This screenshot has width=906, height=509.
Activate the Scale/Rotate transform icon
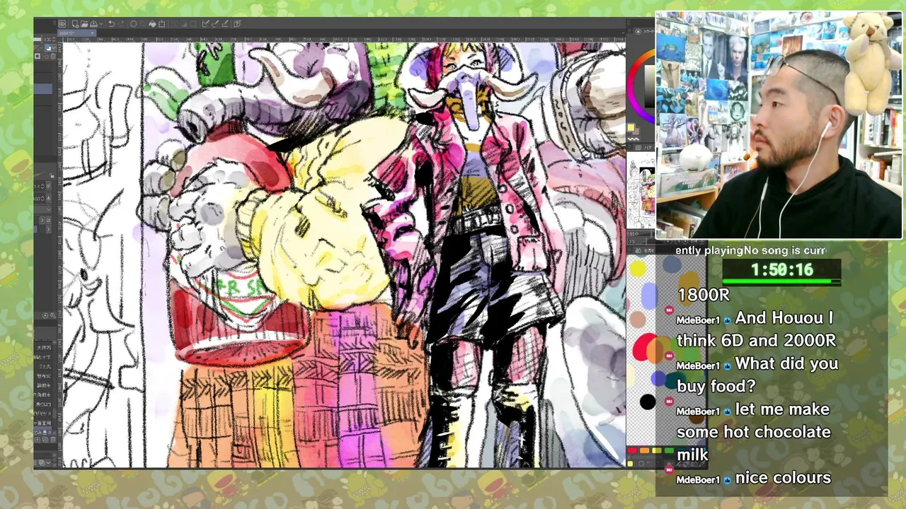click(x=161, y=24)
